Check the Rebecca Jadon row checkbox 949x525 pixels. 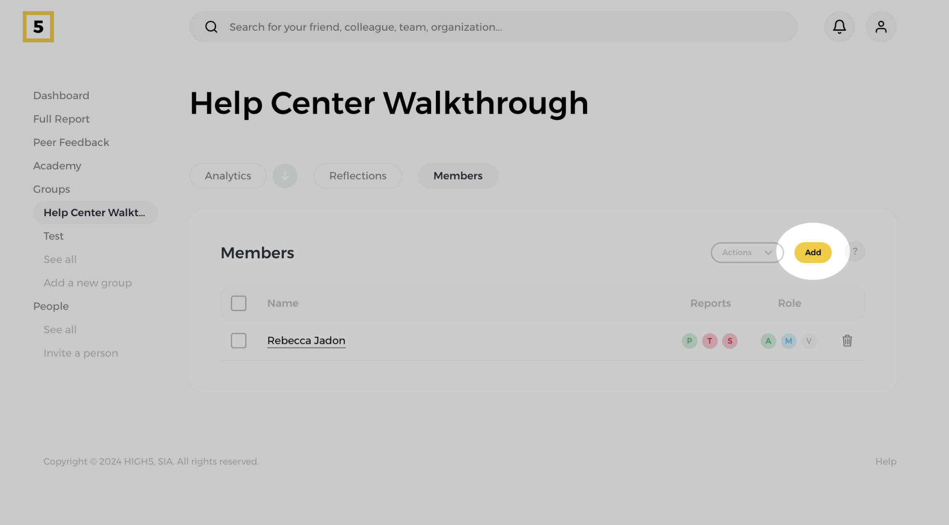click(x=238, y=341)
